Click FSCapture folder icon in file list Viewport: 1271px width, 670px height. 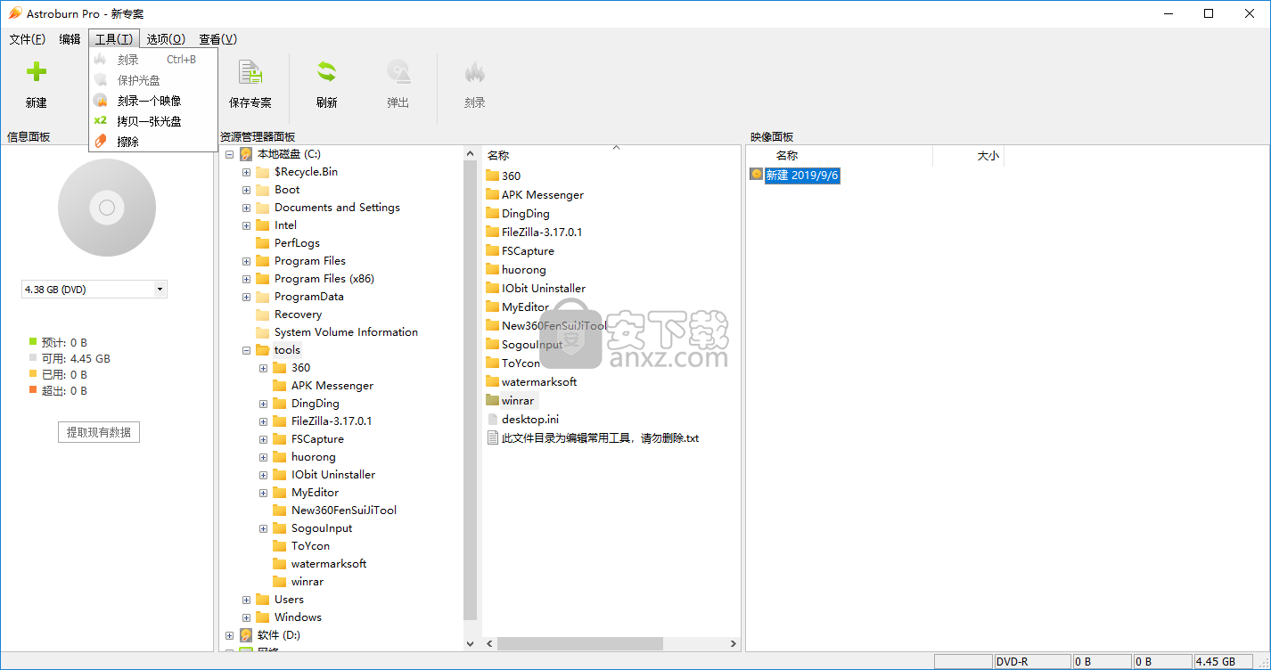point(492,250)
